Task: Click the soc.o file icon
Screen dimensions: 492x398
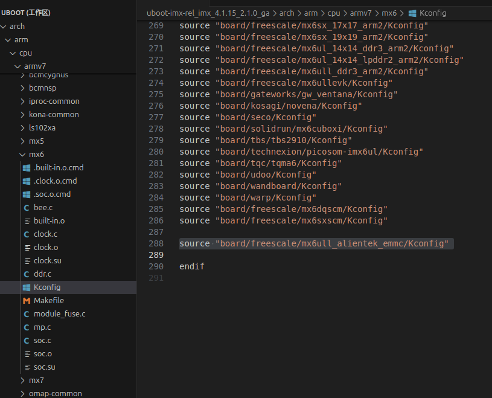Action: [x=27, y=354]
